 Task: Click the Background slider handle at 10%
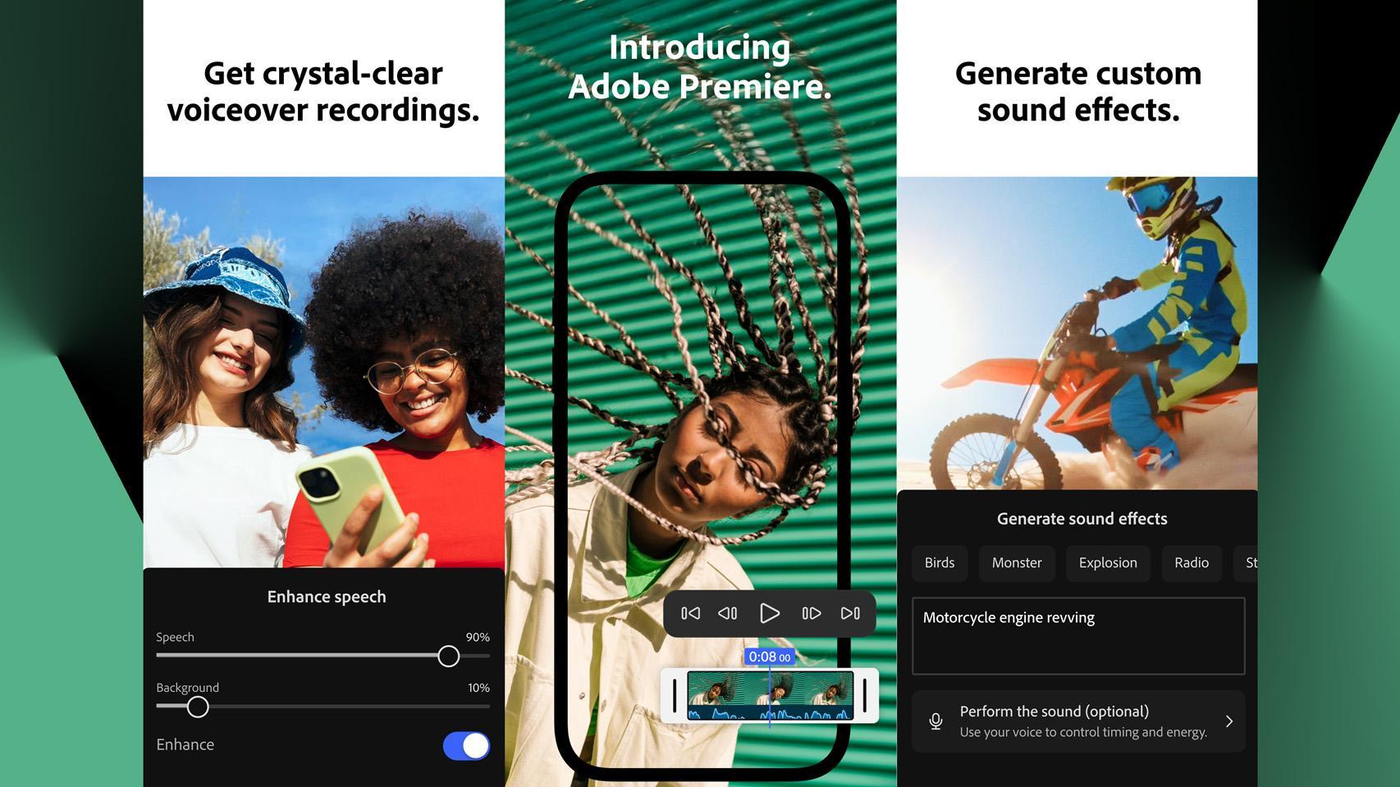pyautogui.click(x=198, y=707)
